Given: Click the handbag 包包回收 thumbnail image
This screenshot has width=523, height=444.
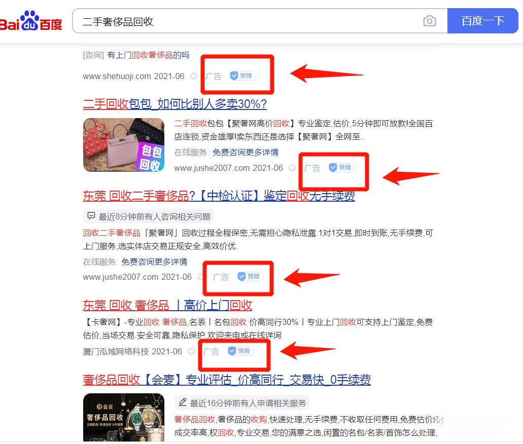Looking at the screenshot, I should (x=124, y=145).
